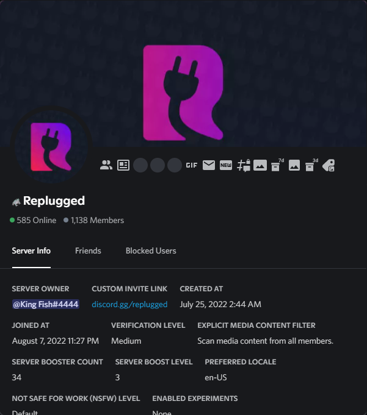Click the role tag icon
Screen dimensions: 367x415
329,165
